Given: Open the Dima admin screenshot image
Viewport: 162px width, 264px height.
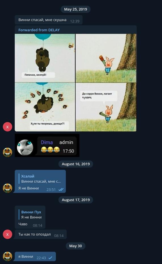Looking at the screenshot, I should tap(47, 145).
